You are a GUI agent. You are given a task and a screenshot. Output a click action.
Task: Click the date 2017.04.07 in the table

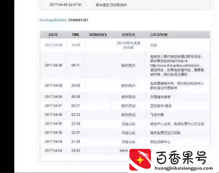click(53, 106)
